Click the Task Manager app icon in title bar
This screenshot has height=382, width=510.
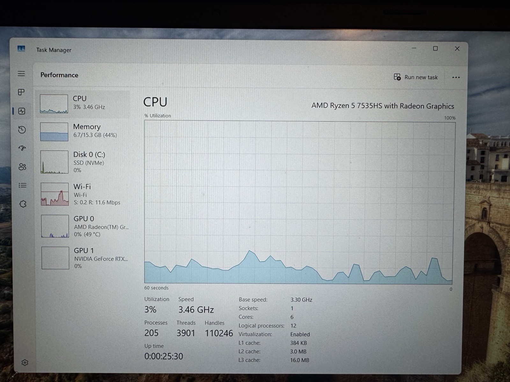pos(21,49)
